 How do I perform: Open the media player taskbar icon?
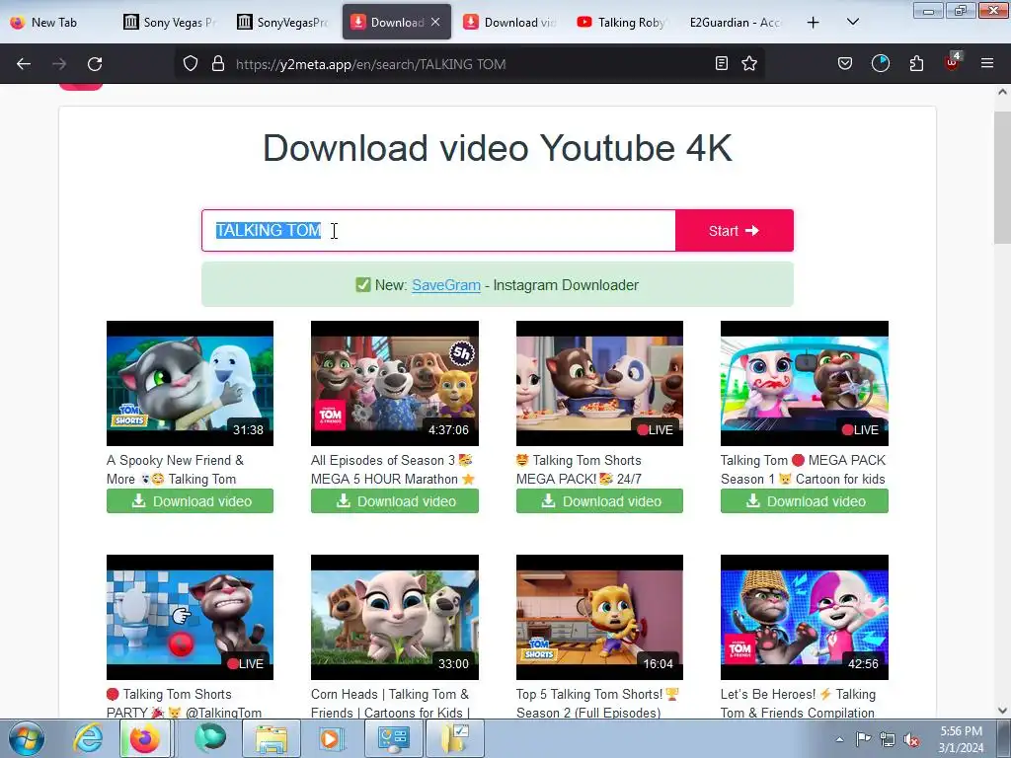pos(331,738)
